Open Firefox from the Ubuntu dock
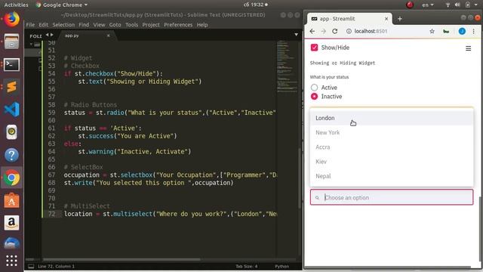 [11, 19]
